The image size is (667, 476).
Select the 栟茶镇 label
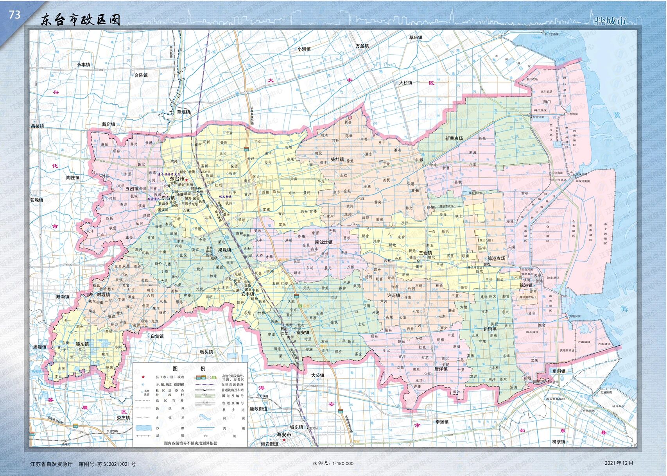pyautogui.click(x=559, y=442)
